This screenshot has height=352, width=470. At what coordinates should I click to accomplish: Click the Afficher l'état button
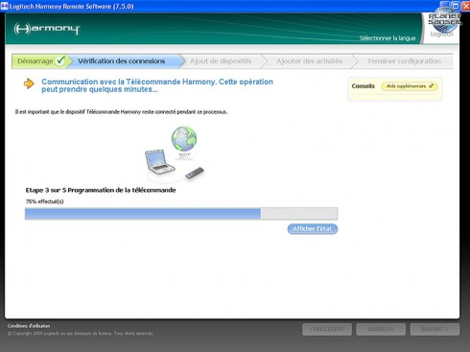[x=313, y=228]
